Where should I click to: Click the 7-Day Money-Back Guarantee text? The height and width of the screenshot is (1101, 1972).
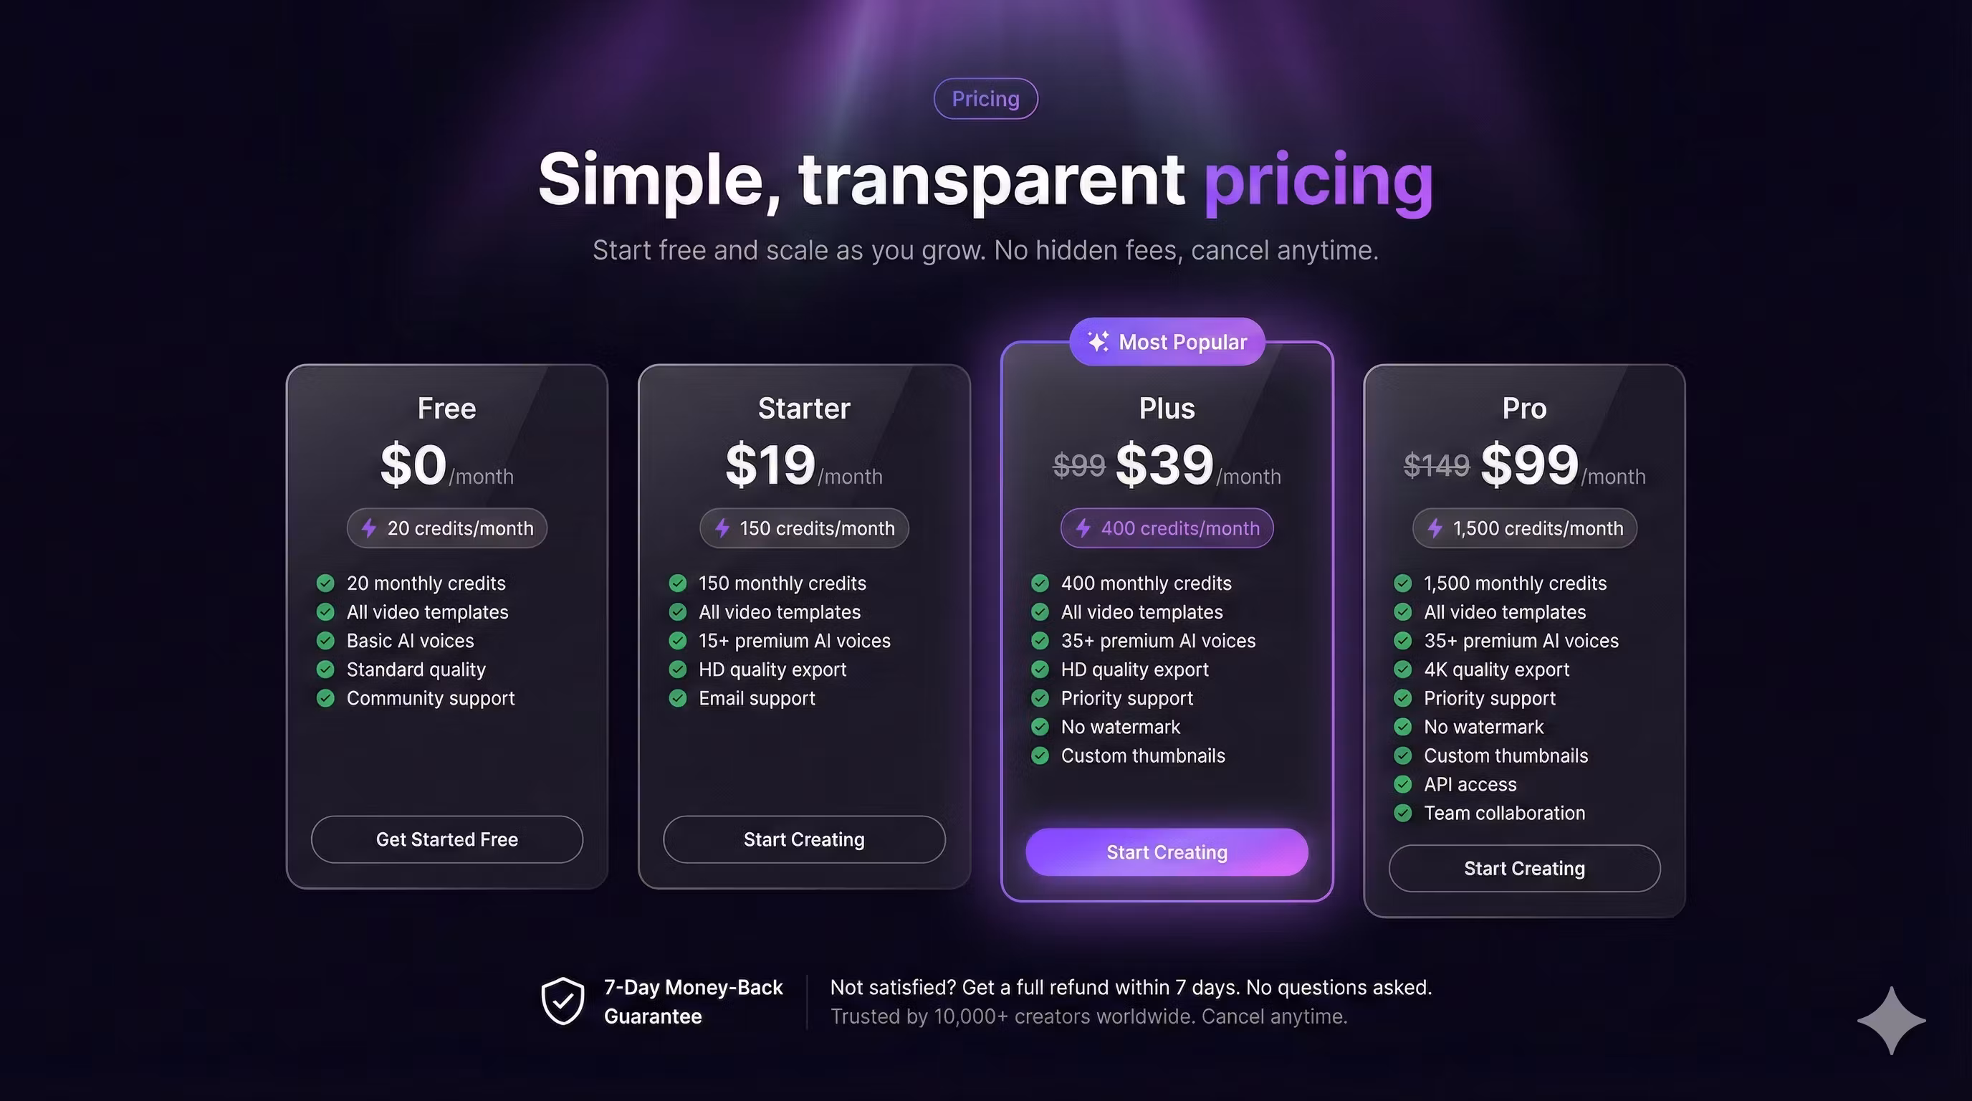tap(693, 1001)
